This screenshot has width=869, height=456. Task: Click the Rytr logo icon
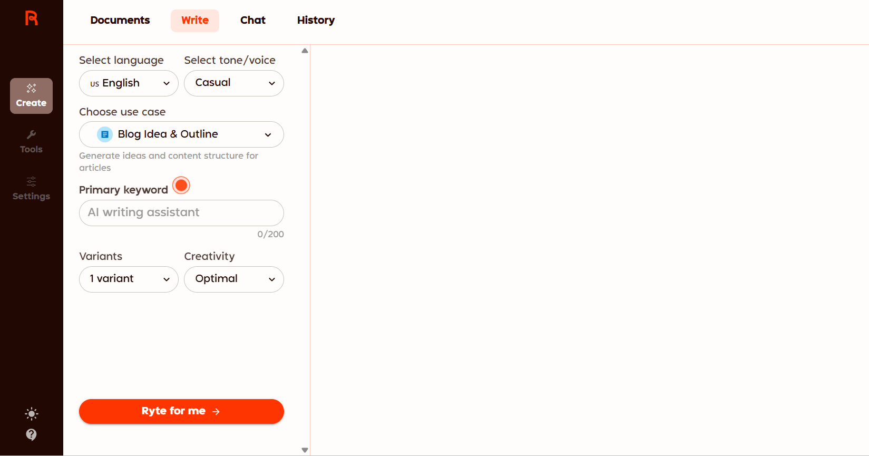coord(32,18)
